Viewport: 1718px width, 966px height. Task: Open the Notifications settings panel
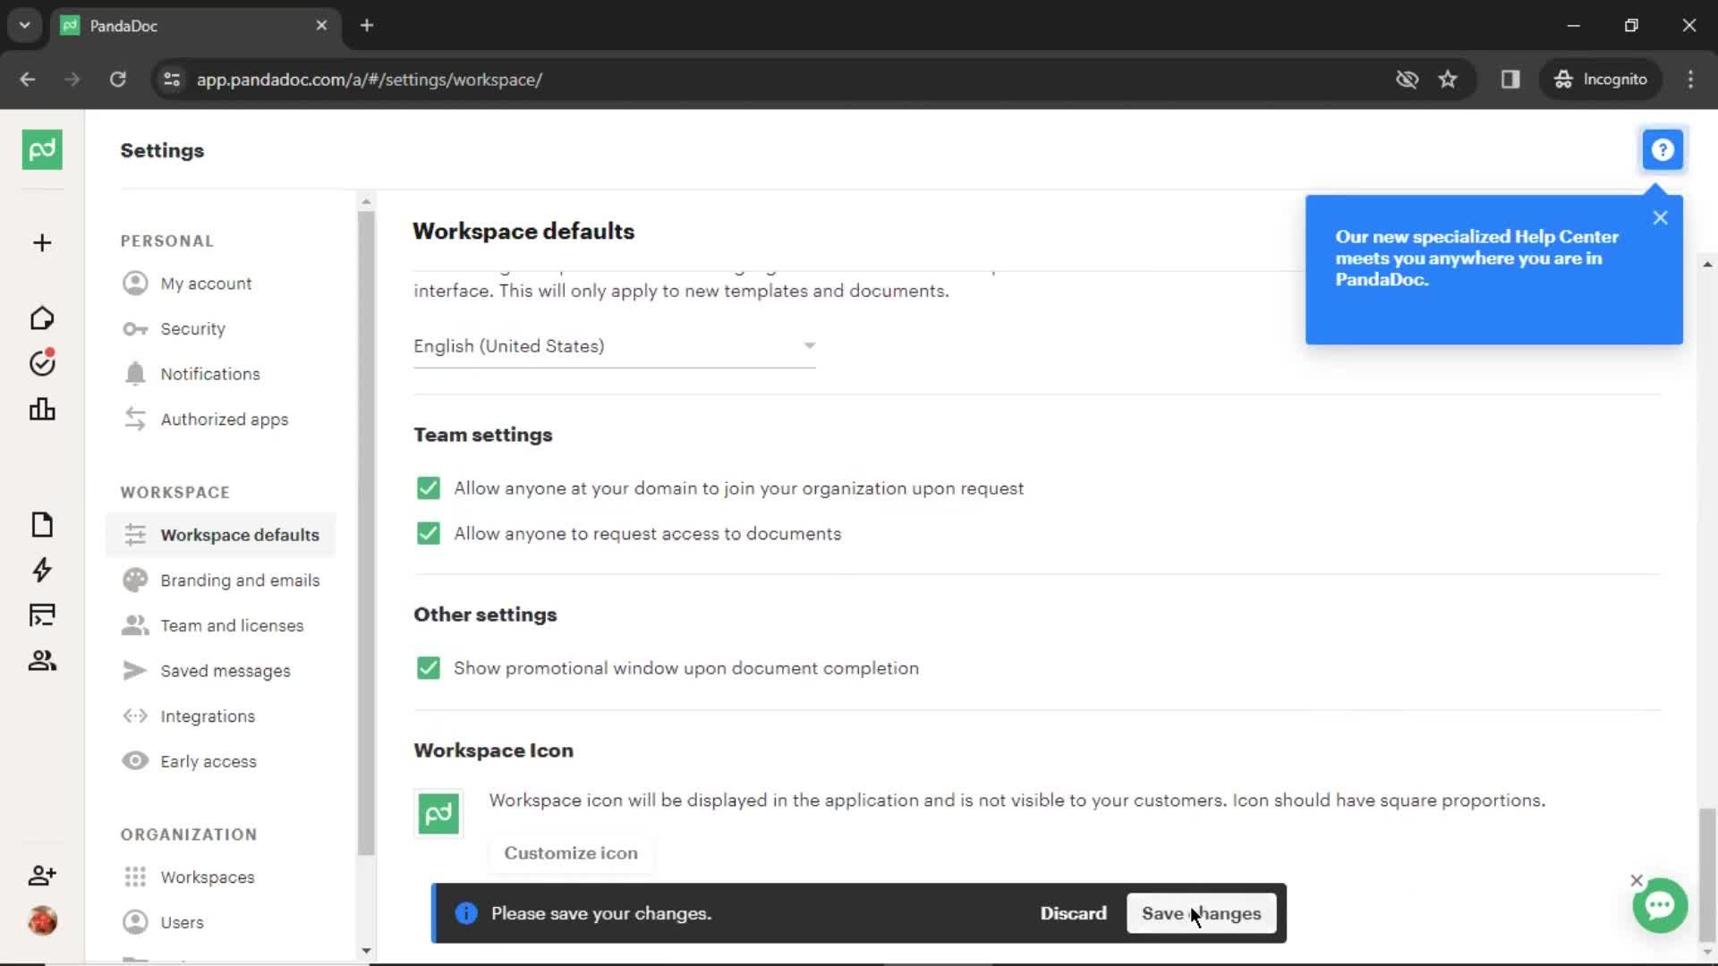click(210, 373)
